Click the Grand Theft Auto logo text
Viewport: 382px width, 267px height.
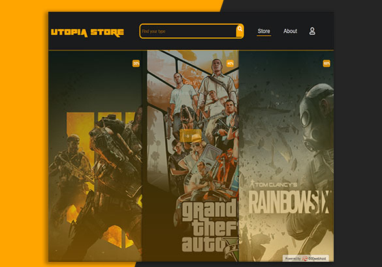pyautogui.click(x=210, y=226)
